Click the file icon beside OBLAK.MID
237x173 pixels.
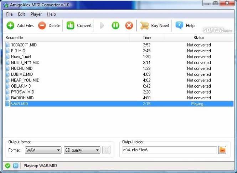[x=7, y=86]
